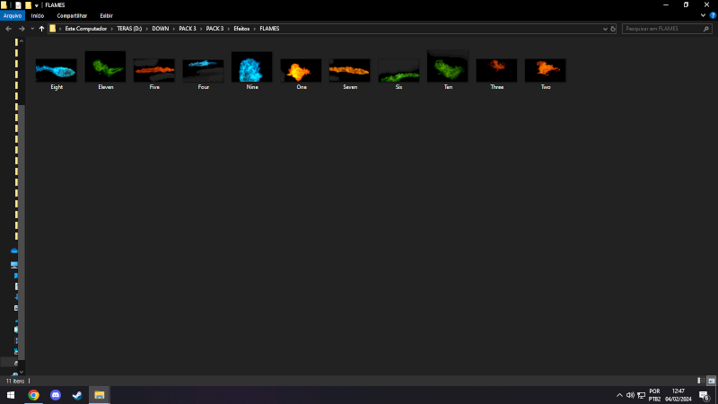Expand the address bar history dropdown

pos(605,29)
